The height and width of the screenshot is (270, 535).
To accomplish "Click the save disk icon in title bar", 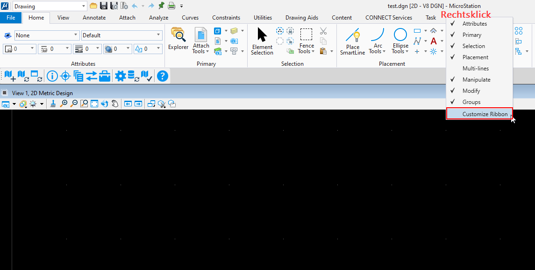I will [x=104, y=6].
